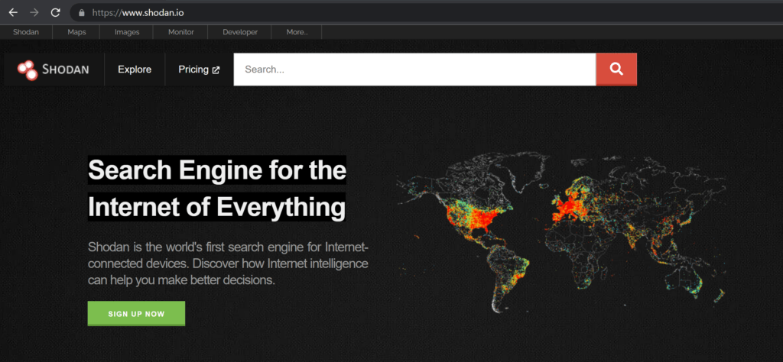Click the green SIGN UP NOW button
The image size is (783, 362).
pyautogui.click(x=136, y=314)
